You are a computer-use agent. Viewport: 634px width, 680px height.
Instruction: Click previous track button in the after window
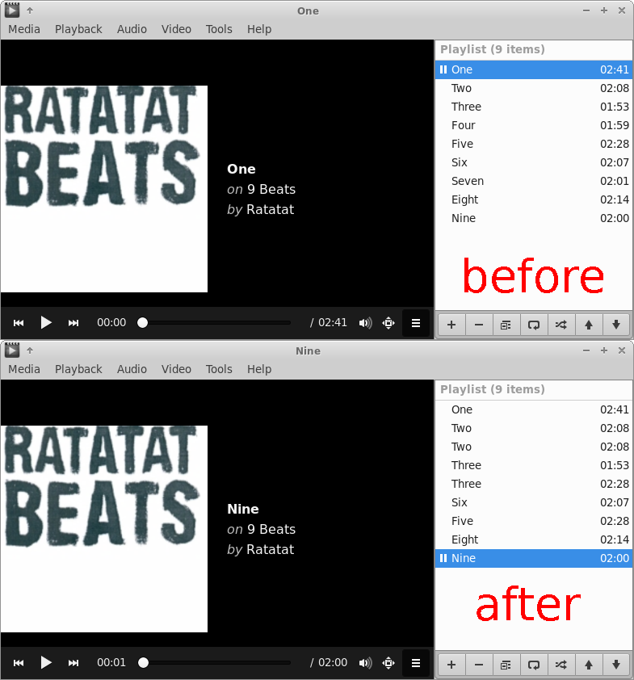click(x=19, y=663)
